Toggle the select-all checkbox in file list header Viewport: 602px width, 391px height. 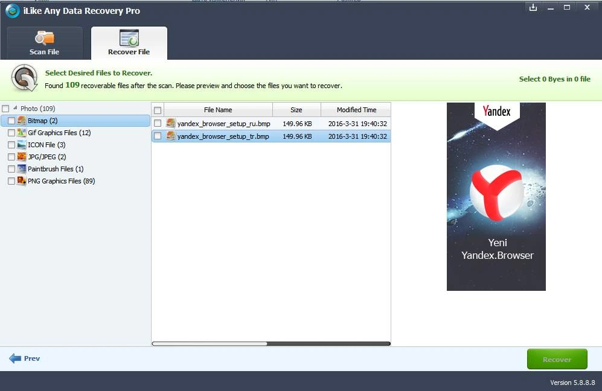coord(158,110)
